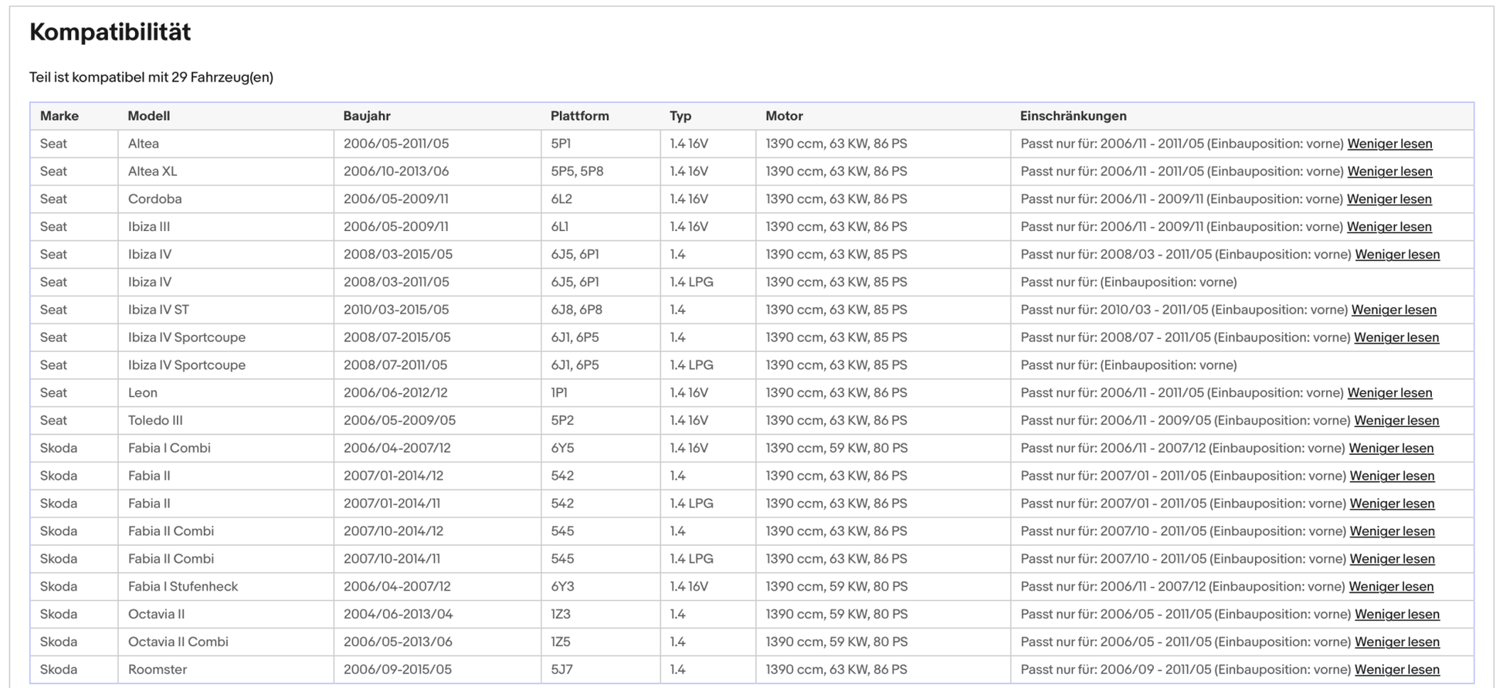This screenshot has height=688, width=1503.
Task: Click 'Weniger lesen' in the Octavia II Combi row
Action: (x=1396, y=642)
